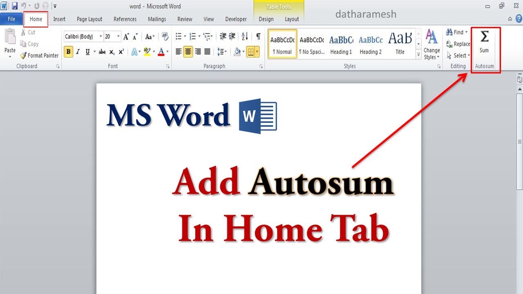Customize the Quick Access Toolbar dropdown
523x294 pixels.
(55, 6)
